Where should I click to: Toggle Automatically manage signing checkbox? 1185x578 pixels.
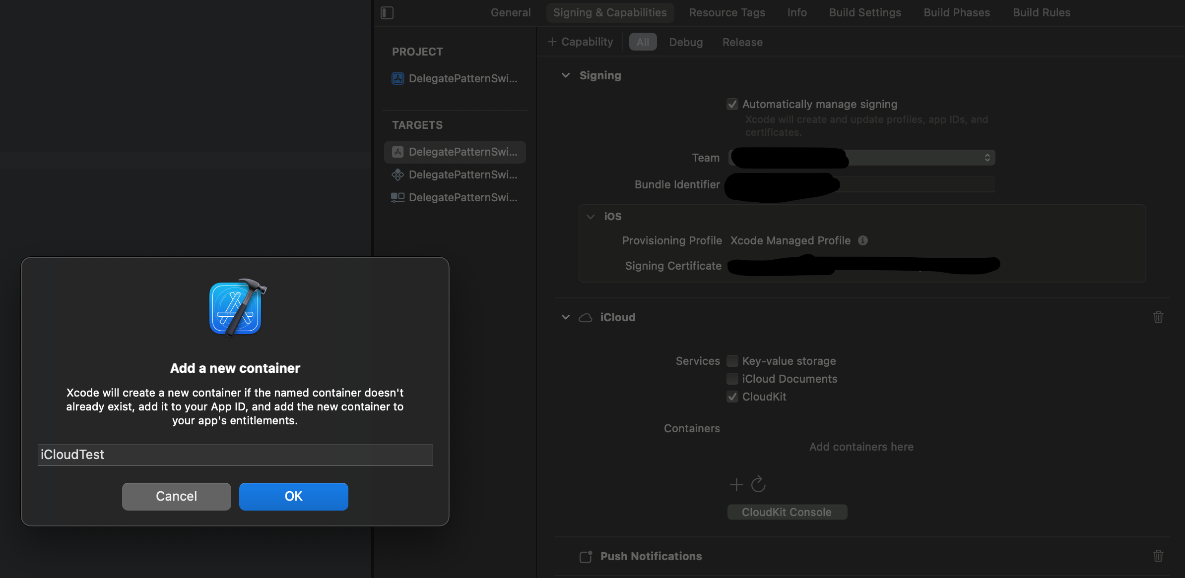732,104
